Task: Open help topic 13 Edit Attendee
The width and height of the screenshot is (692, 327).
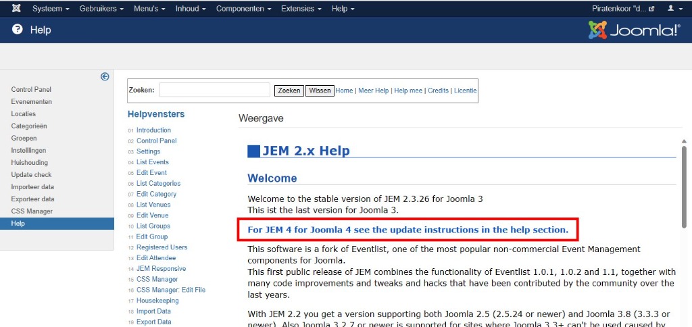Action: point(156,257)
